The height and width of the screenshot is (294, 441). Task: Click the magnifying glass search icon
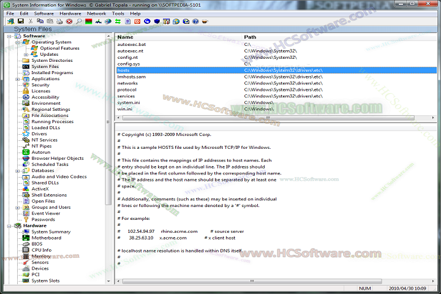(79, 21)
